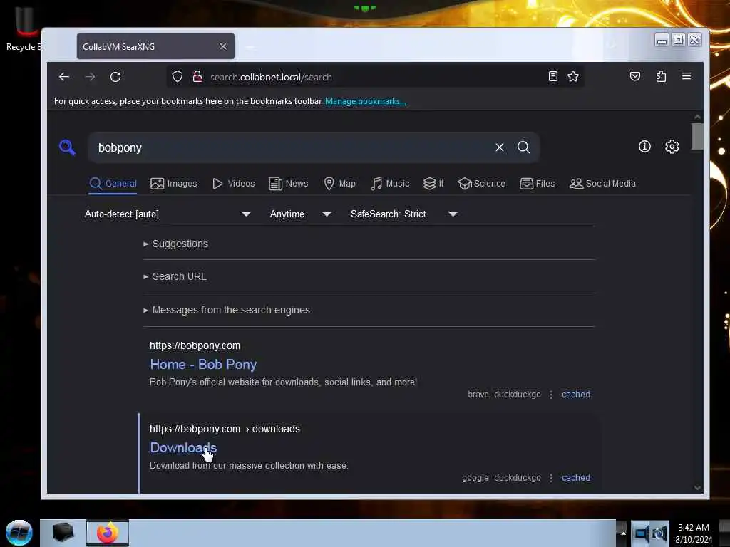Open the extensions puzzle icon
Screen dimensions: 730x547
[661, 76]
